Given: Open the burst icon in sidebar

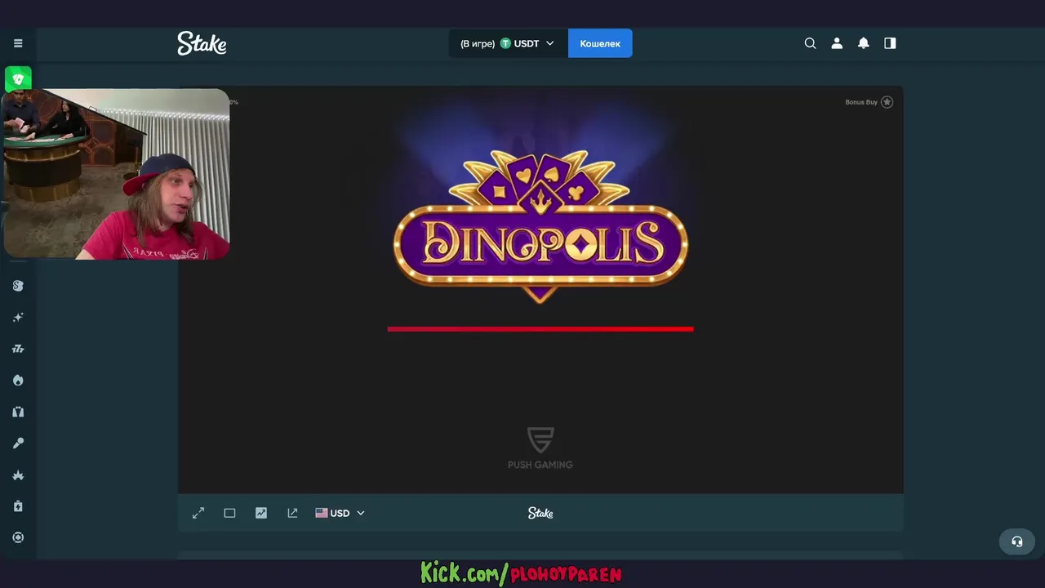Looking at the screenshot, I should pyautogui.click(x=18, y=474).
